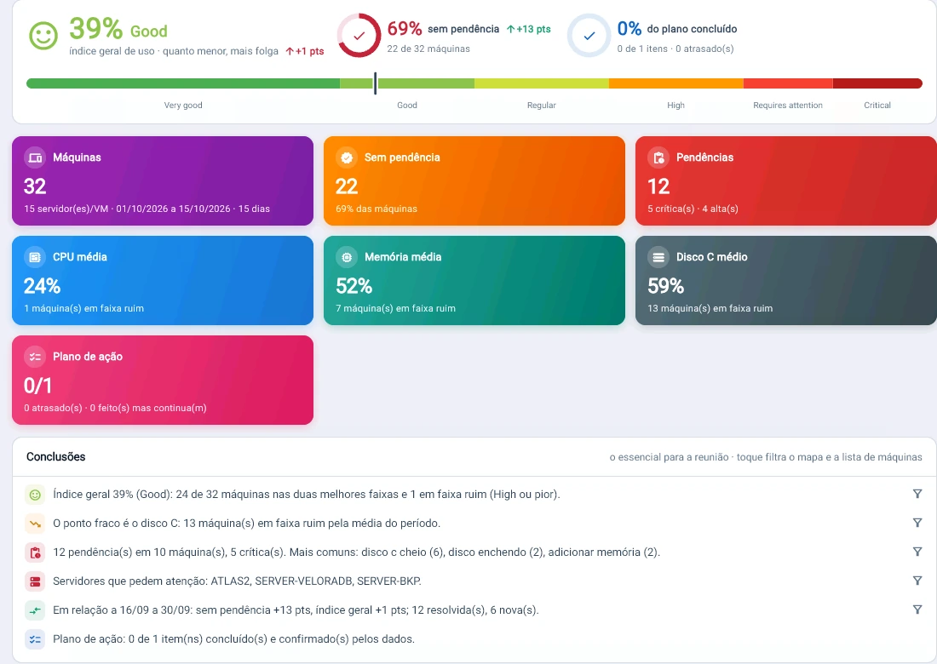Viewport: 937px width, 664px height.
Task: Open the Disco C médio 59% card
Action: pos(786,281)
